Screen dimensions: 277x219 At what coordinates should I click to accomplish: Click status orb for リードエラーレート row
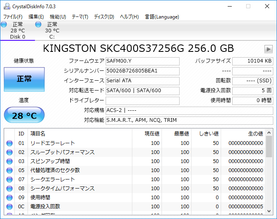click(9, 143)
